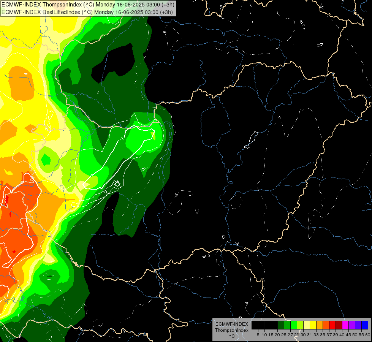Click the legend tick value '39'
372x342 pixels.
(x=336, y=335)
